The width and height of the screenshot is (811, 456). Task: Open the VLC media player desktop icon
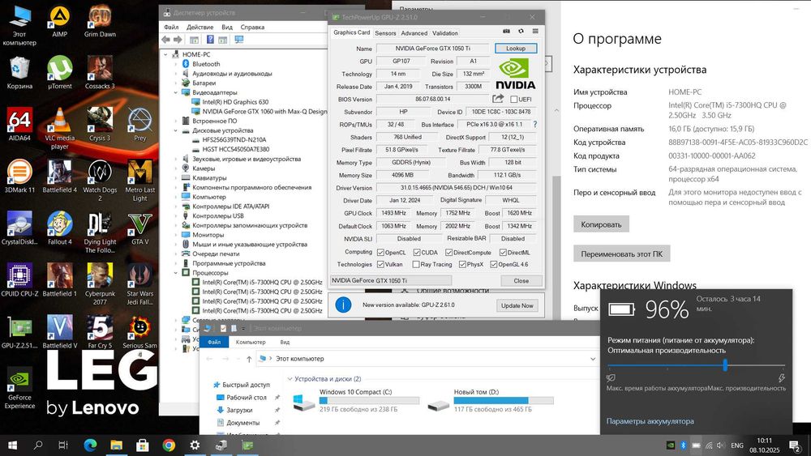59,128
